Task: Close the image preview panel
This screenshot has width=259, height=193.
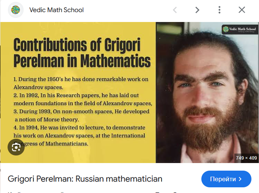Action: coord(242,10)
